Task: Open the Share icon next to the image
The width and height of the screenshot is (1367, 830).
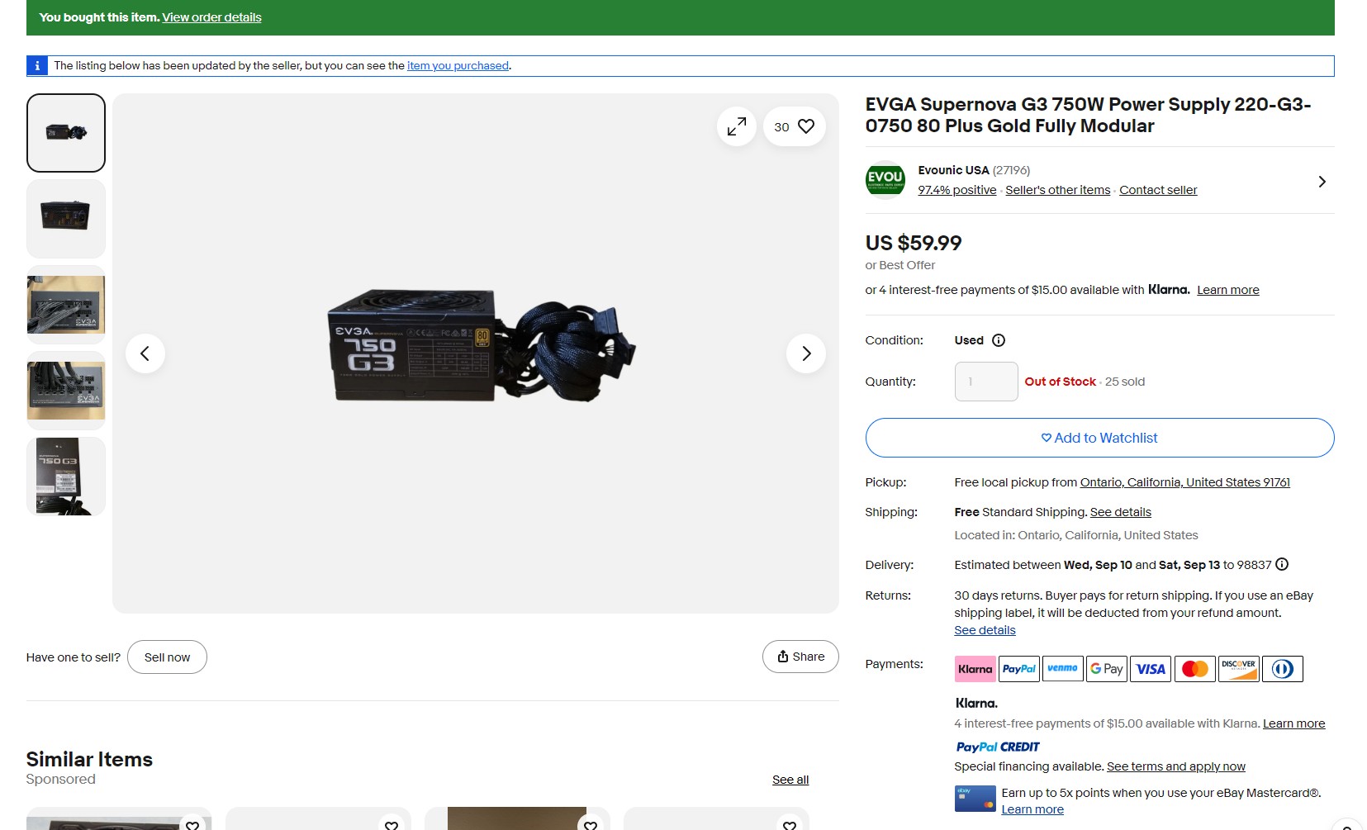Action: pos(800,657)
